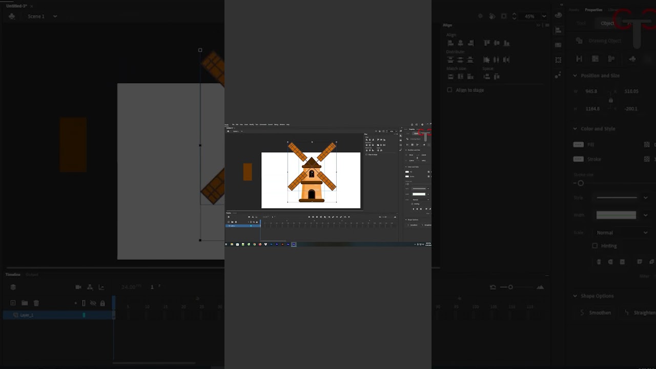The height and width of the screenshot is (369, 656).
Task: Click distribute left edge icon
Action: [487, 60]
